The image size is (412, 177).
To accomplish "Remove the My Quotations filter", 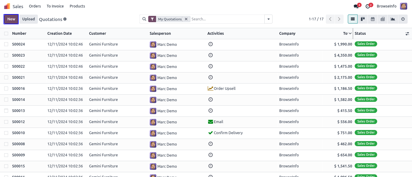I will [186, 19].
